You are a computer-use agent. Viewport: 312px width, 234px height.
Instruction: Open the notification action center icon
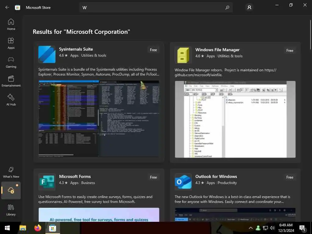(302, 228)
